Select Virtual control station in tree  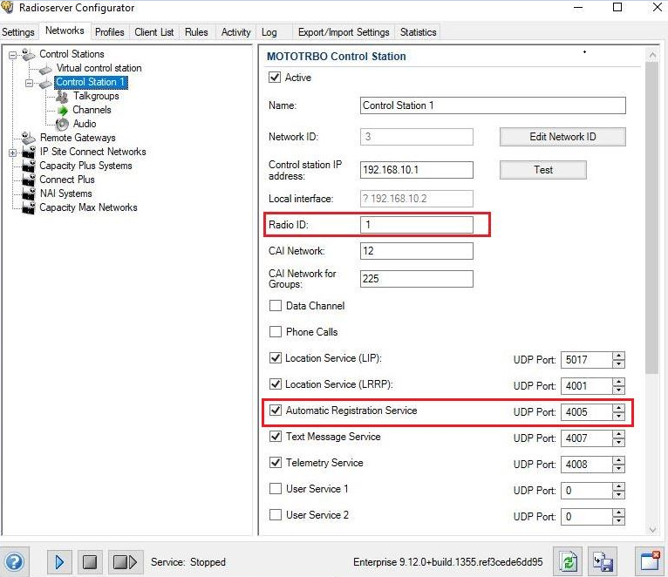99,68
